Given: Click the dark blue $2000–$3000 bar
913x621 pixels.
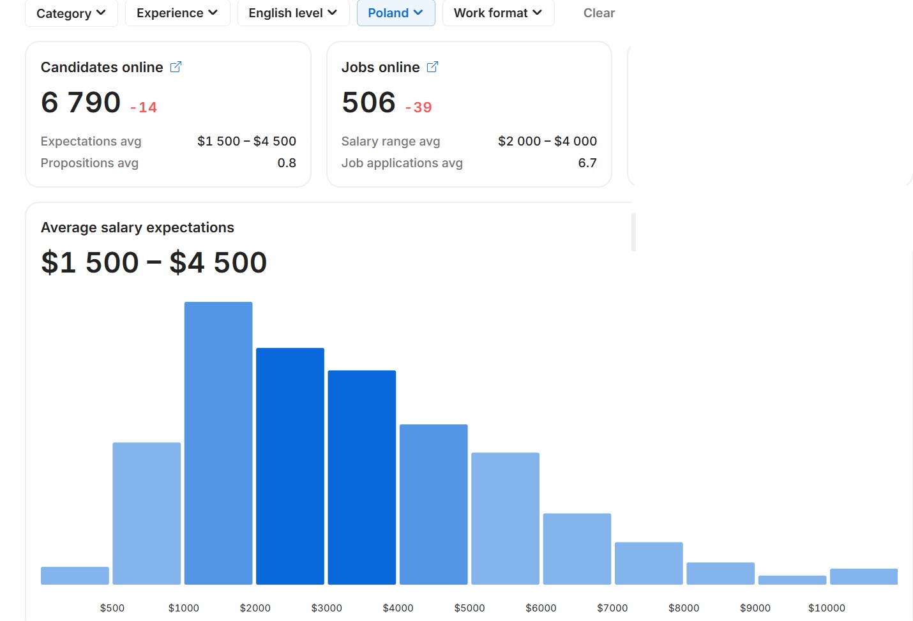Looking at the screenshot, I should point(290,466).
